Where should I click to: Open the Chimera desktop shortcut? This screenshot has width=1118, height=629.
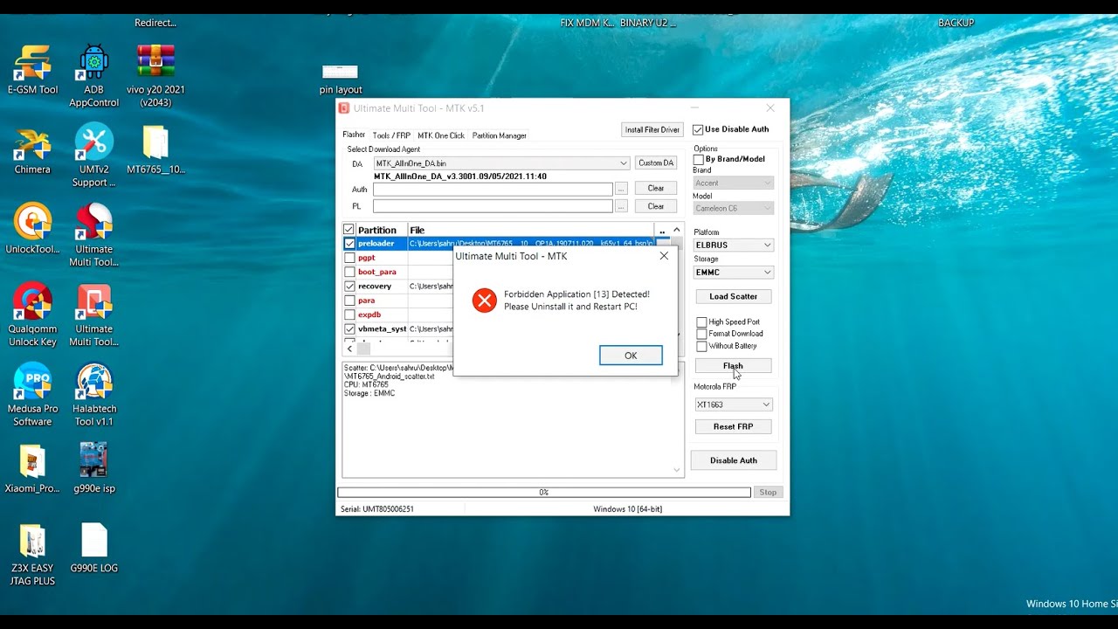pos(32,150)
